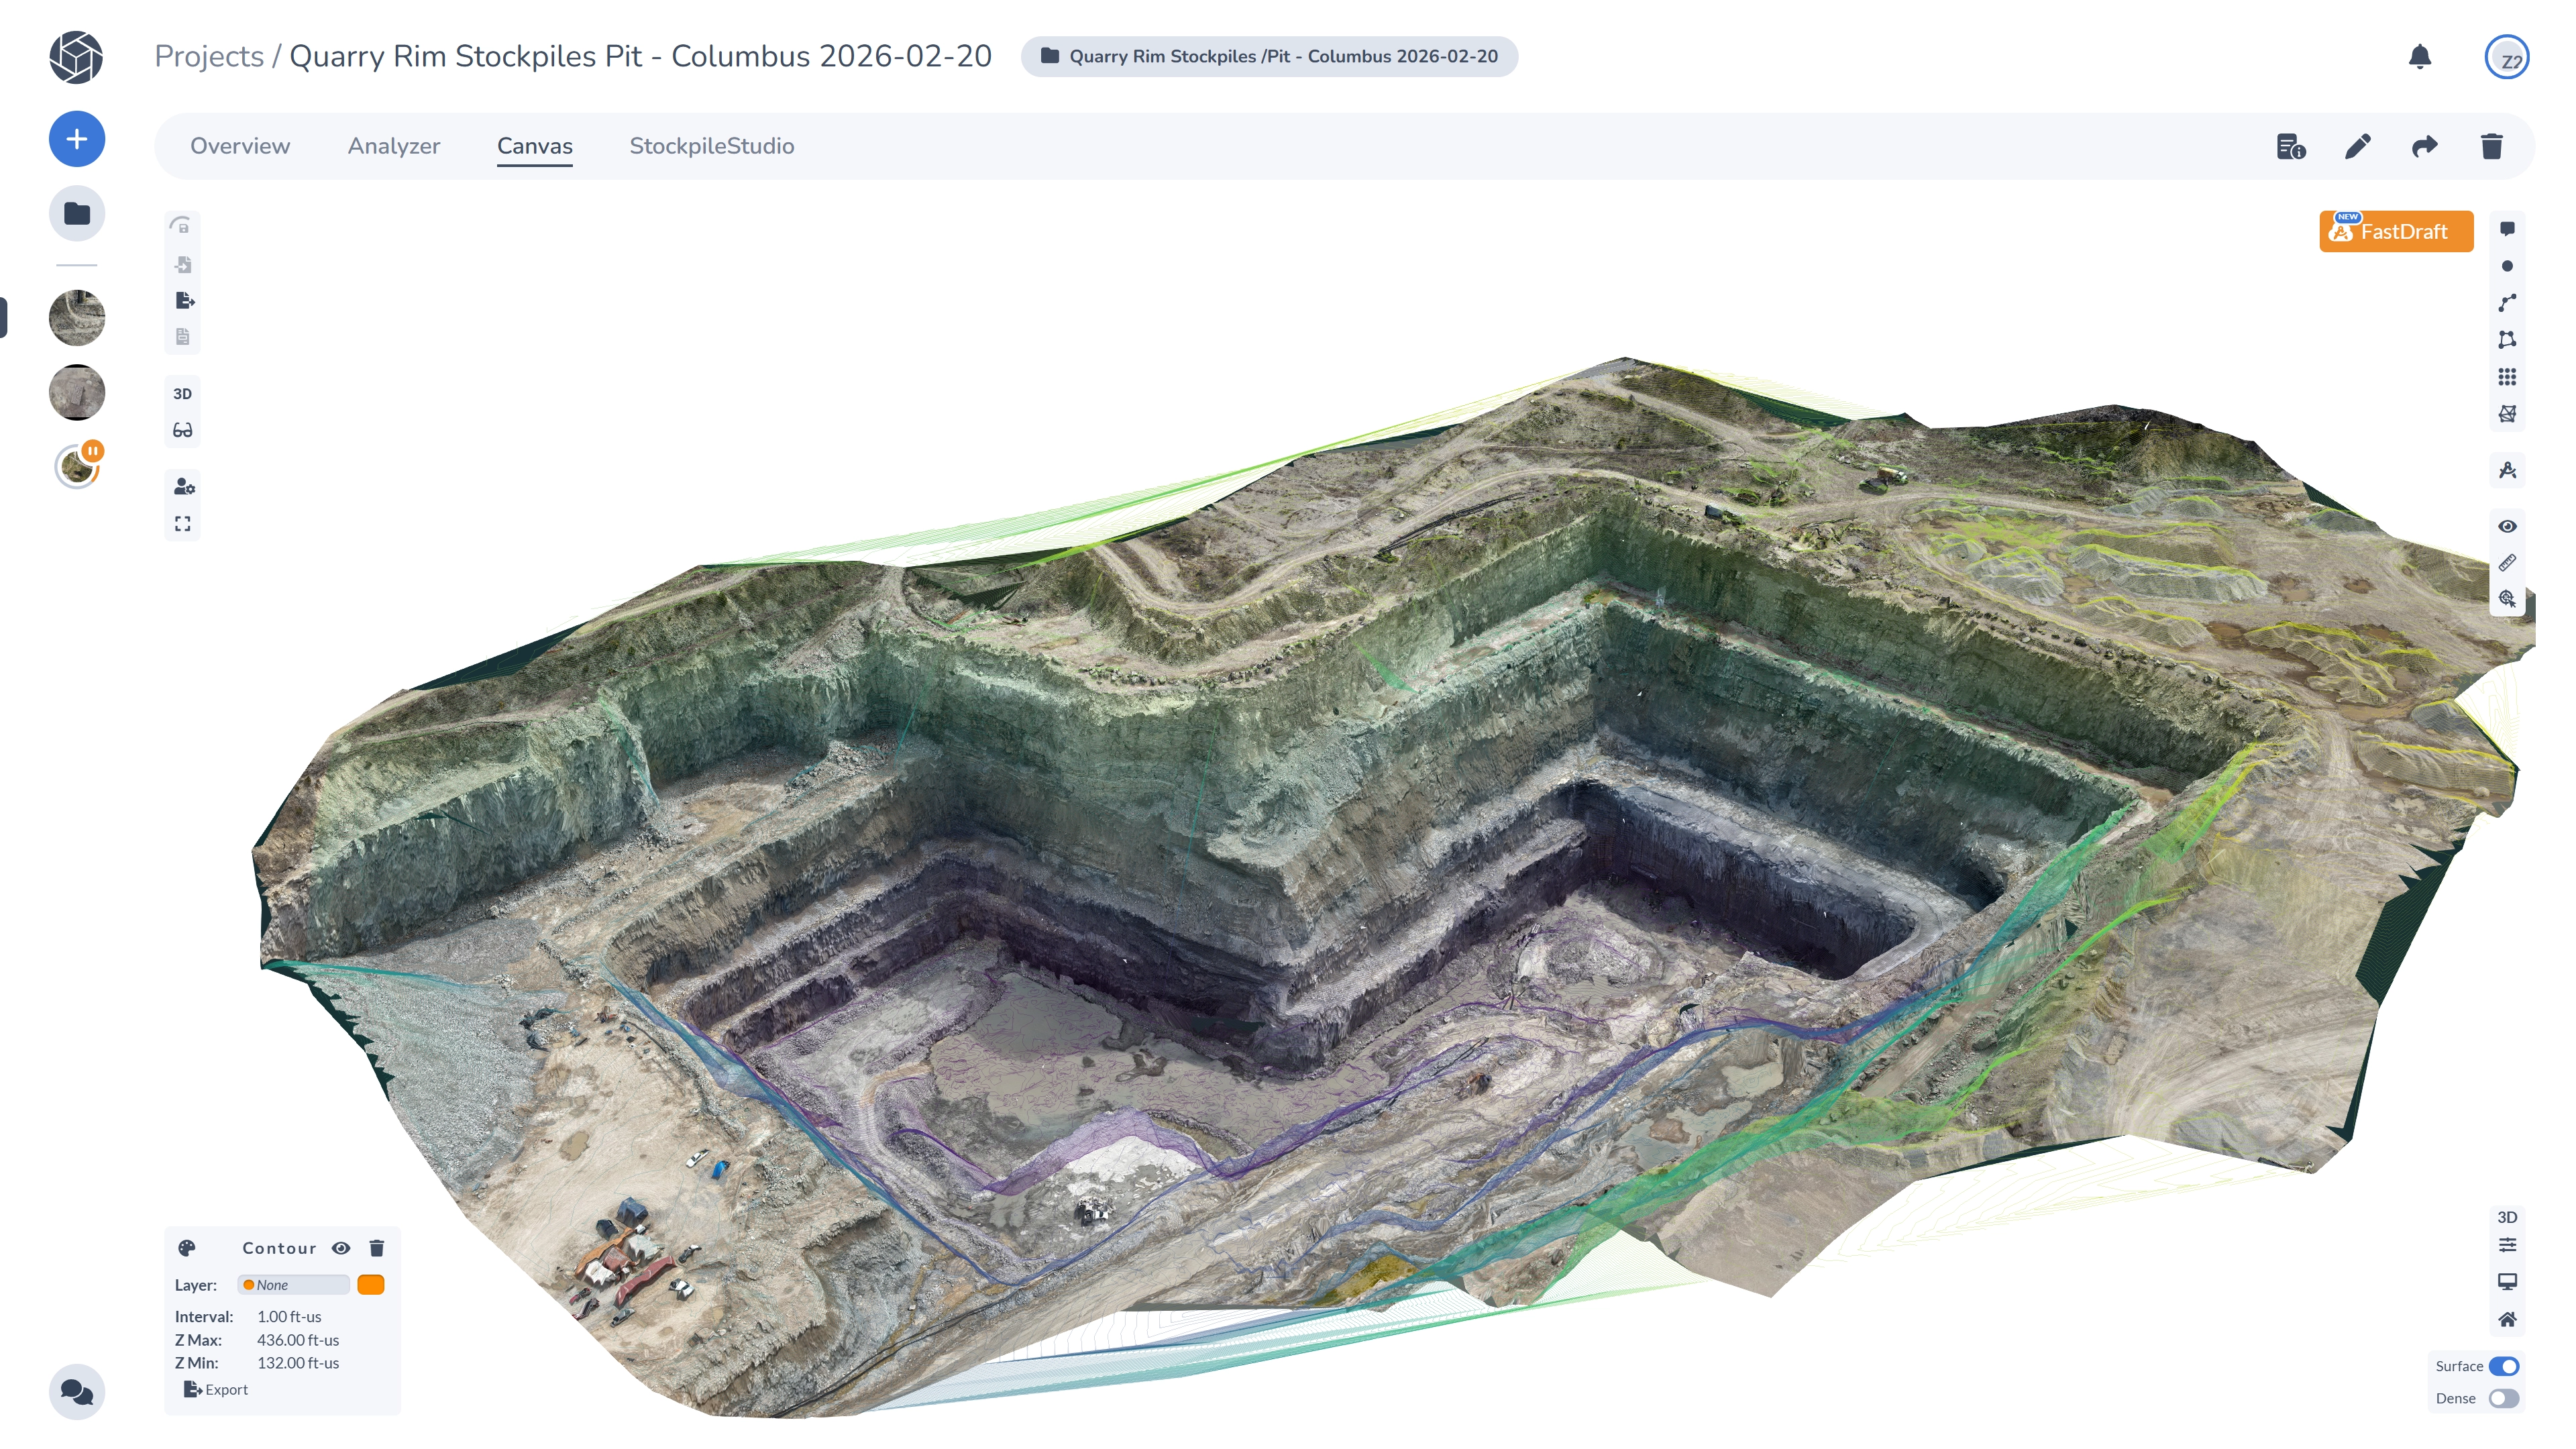Screen dimensions: 2576x1449
Task: Open the second project thumbnail in sidebar
Action: click(77, 392)
